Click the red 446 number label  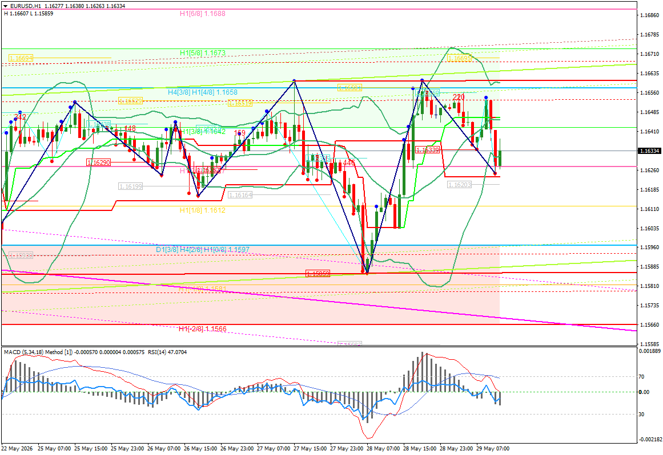[349, 163]
